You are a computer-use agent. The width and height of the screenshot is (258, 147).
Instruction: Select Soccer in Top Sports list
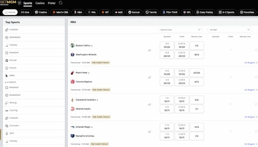click(34, 60)
